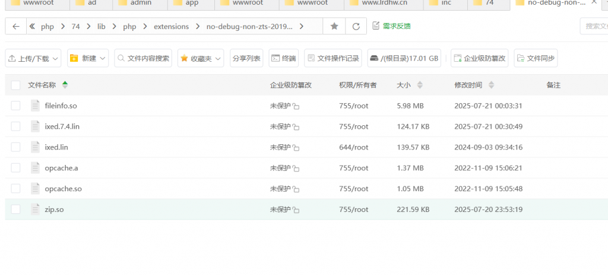Open the 新建 dropdown
The image size is (608, 276).
[x=88, y=58]
